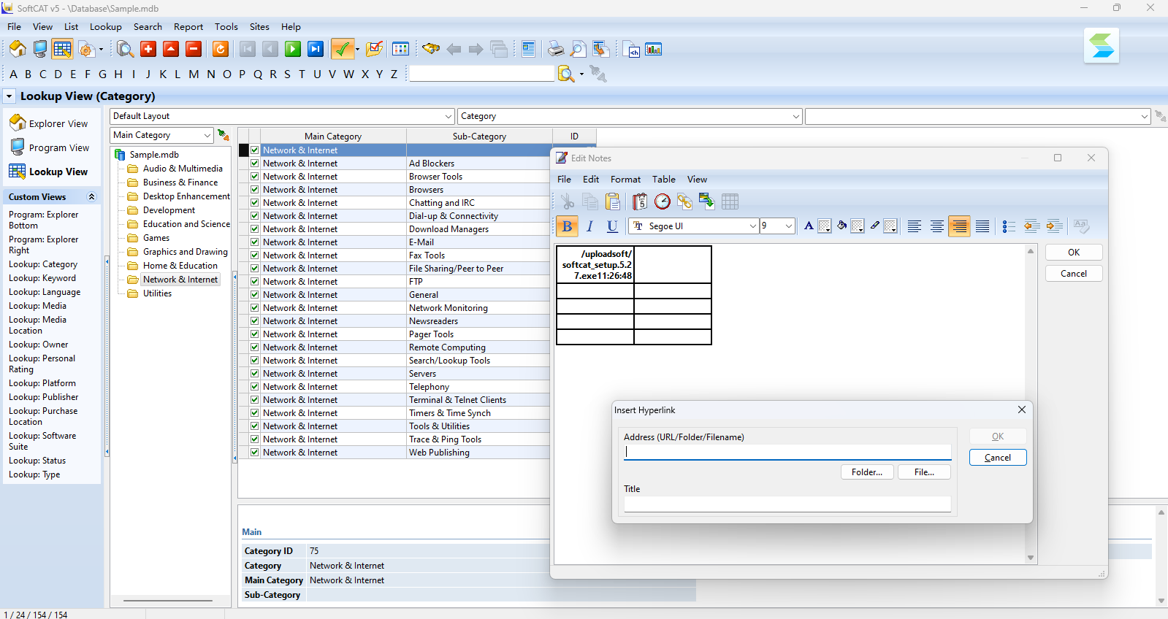Click the Print Preview magnifier icon

[x=578, y=49]
